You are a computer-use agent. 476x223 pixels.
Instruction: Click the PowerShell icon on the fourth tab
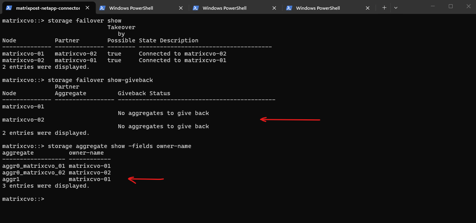pyautogui.click(x=289, y=8)
